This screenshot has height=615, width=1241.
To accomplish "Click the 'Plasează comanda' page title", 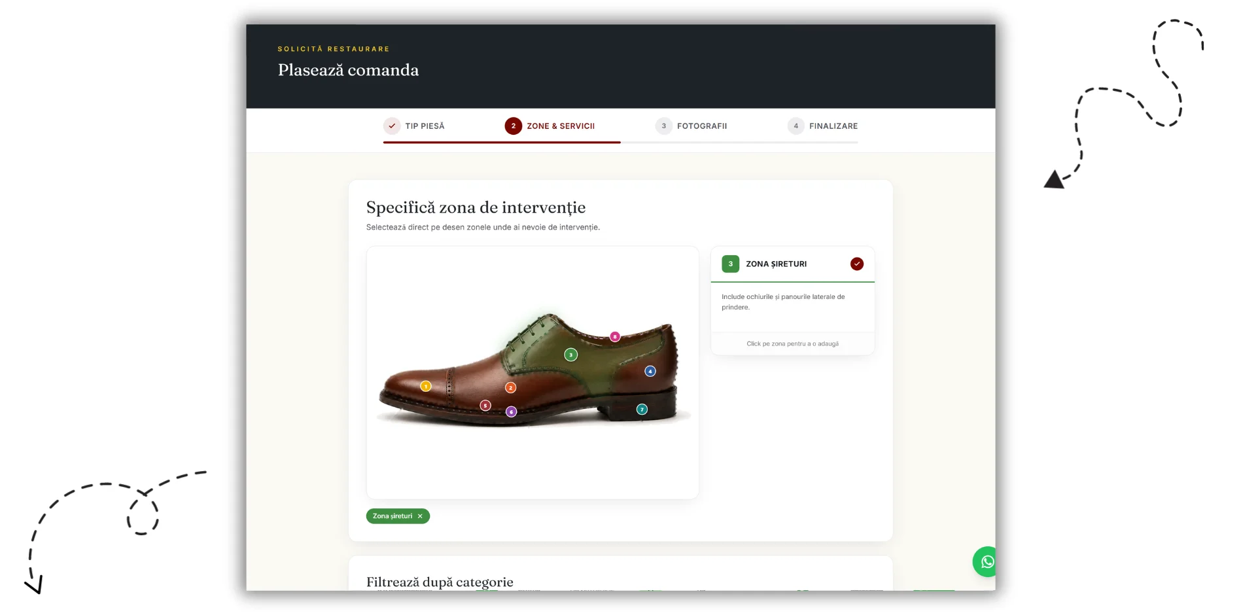I will coord(348,70).
